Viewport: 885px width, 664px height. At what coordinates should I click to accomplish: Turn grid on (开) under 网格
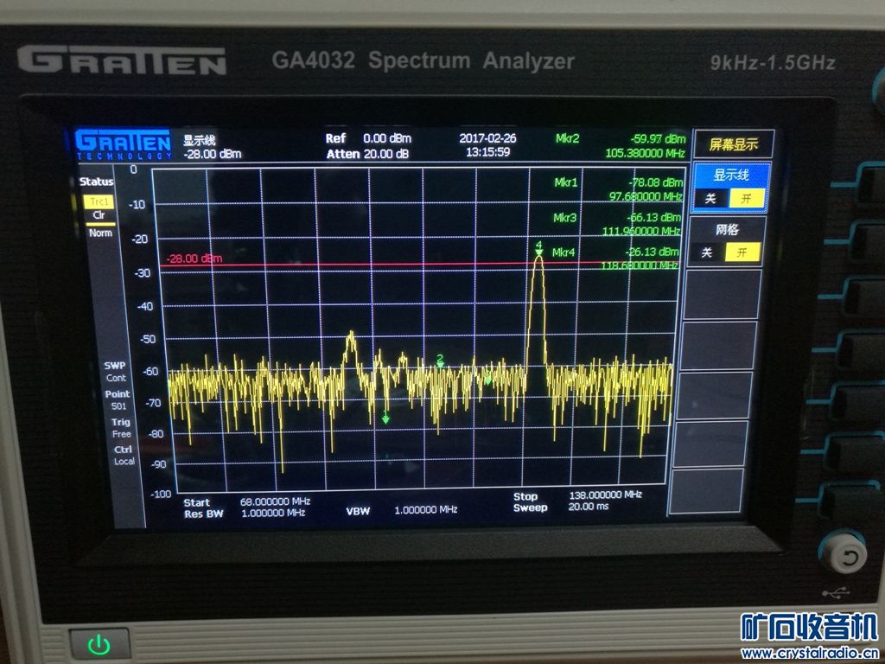point(742,252)
